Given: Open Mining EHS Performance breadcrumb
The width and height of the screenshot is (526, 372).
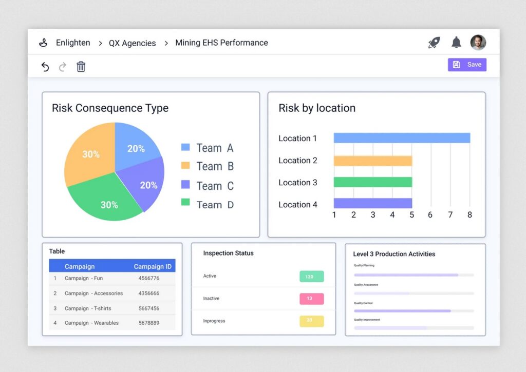Looking at the screenshot, I should pos(221,43).
